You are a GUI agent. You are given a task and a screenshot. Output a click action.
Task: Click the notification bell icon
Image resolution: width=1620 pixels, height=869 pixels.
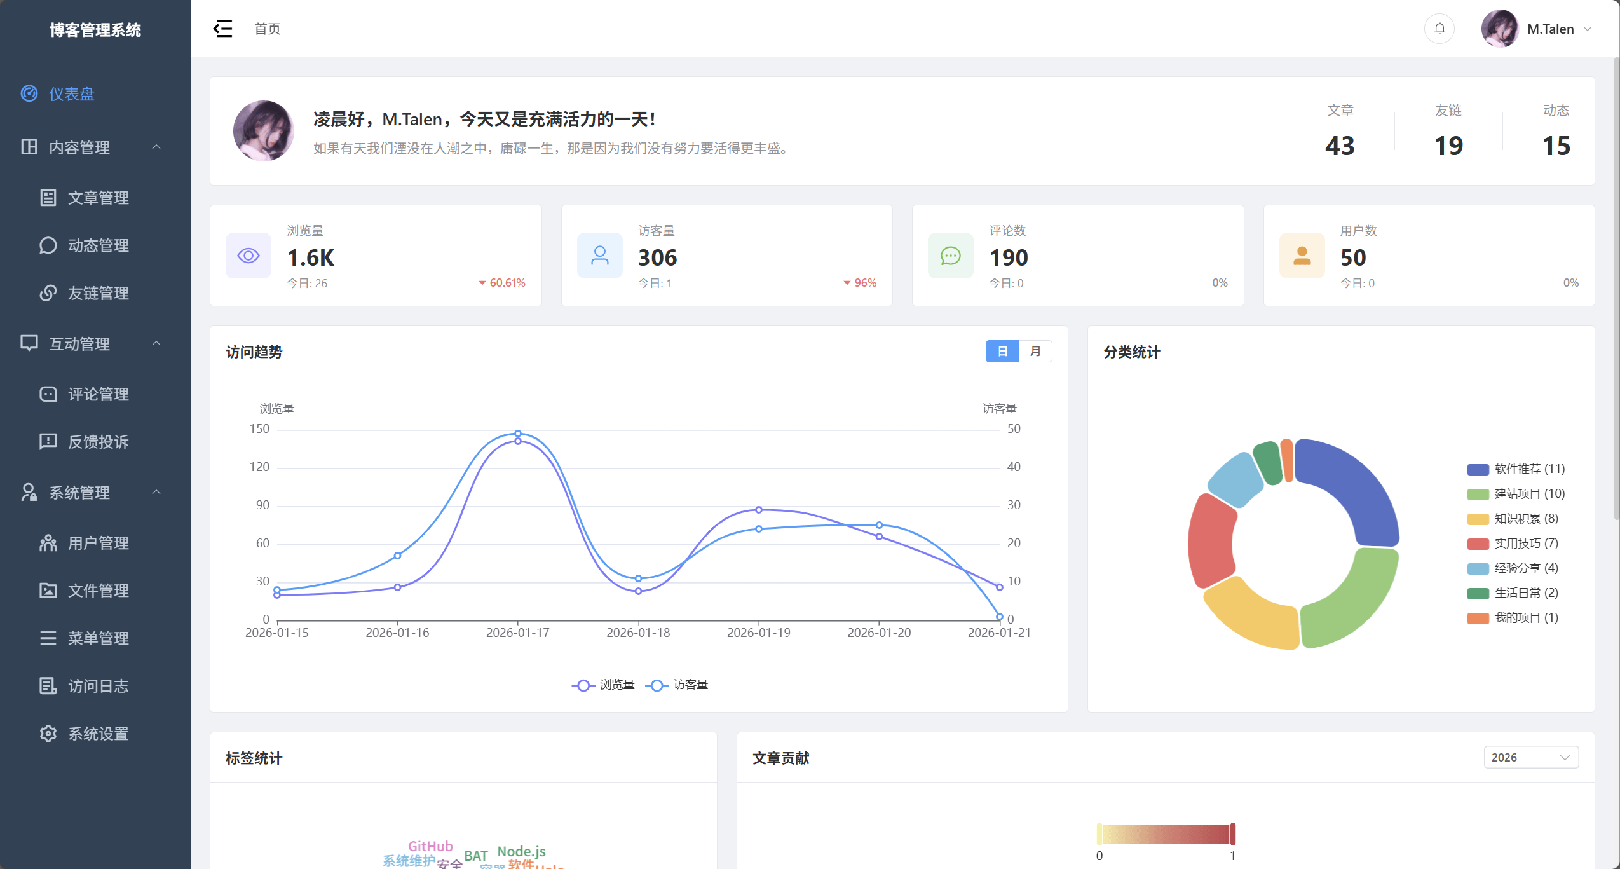point(1438,29)
